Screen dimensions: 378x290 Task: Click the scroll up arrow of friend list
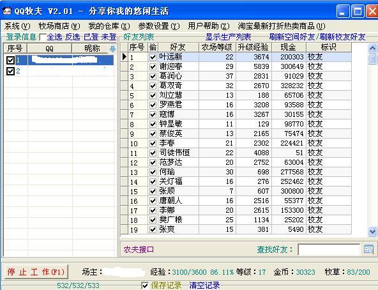tap(372, 49)
